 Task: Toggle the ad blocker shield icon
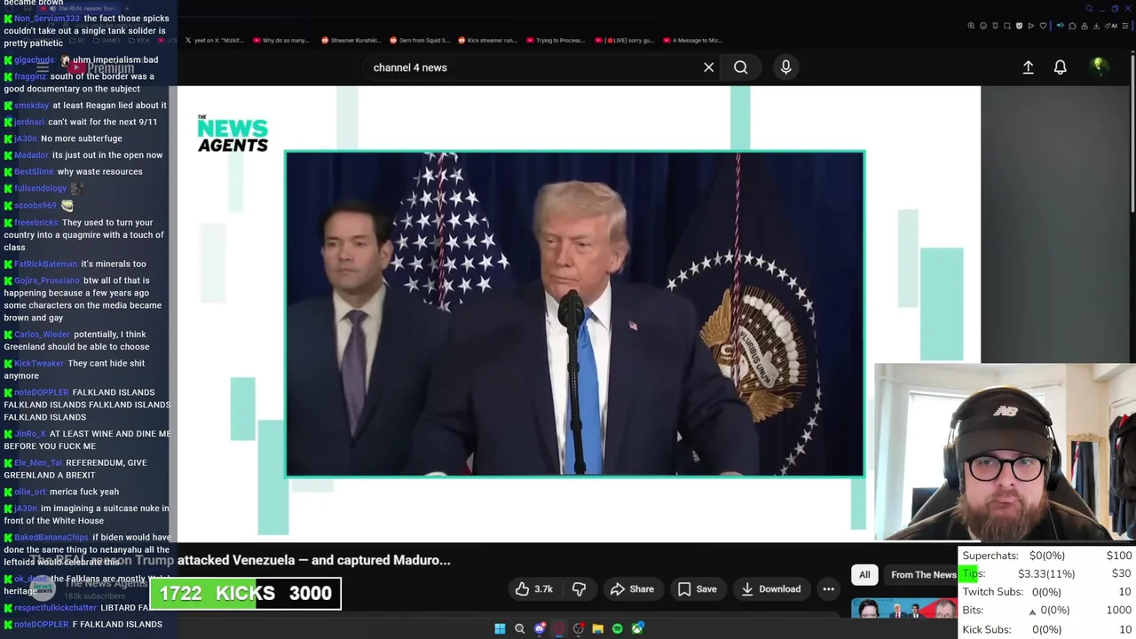click(x=1019, y=26)
